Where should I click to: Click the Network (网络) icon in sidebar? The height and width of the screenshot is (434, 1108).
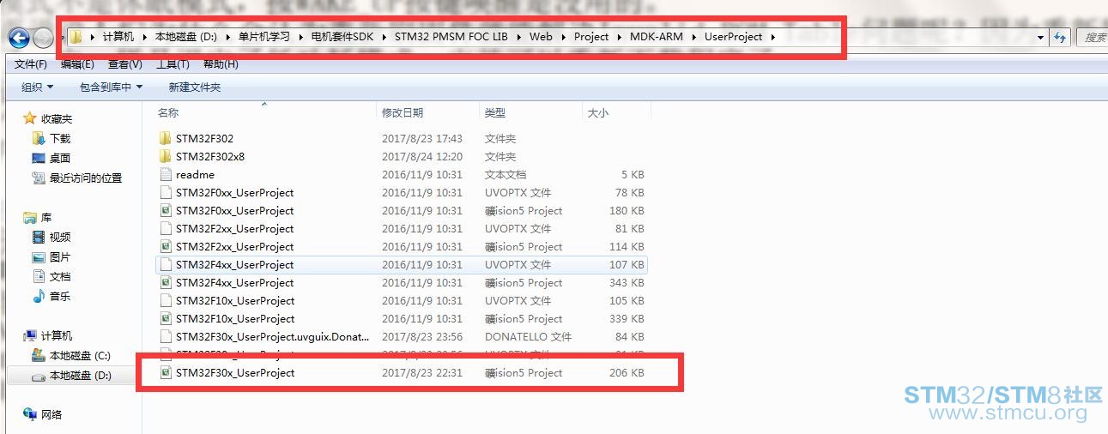(x=30, y=414)
